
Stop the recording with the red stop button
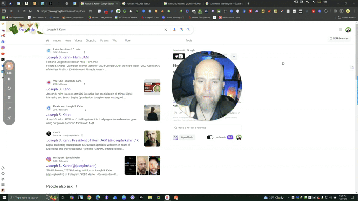pyautogui.click(x=9, y=66)
